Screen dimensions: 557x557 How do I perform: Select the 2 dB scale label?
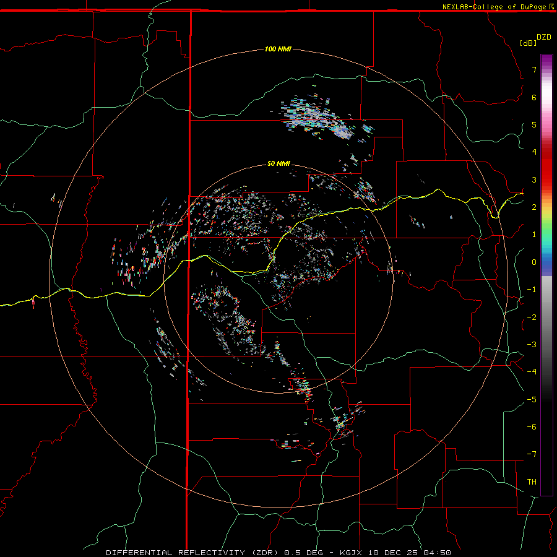pyautogui.click(x=534, y=207)
